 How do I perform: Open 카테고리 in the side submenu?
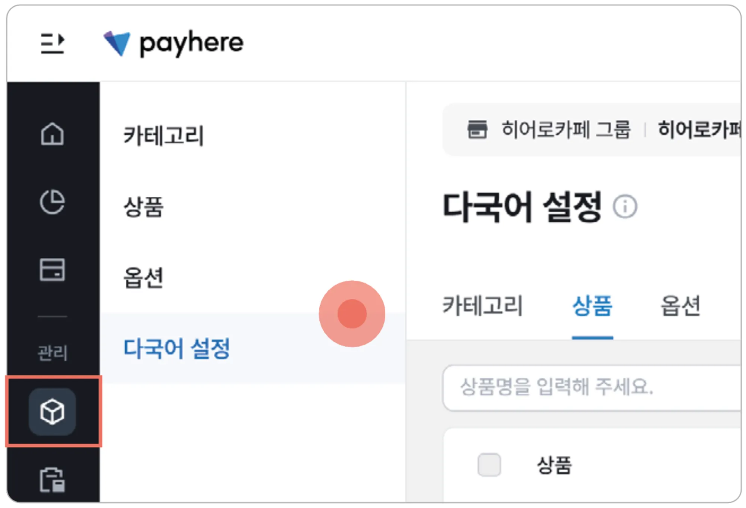[x=163, y=135]
